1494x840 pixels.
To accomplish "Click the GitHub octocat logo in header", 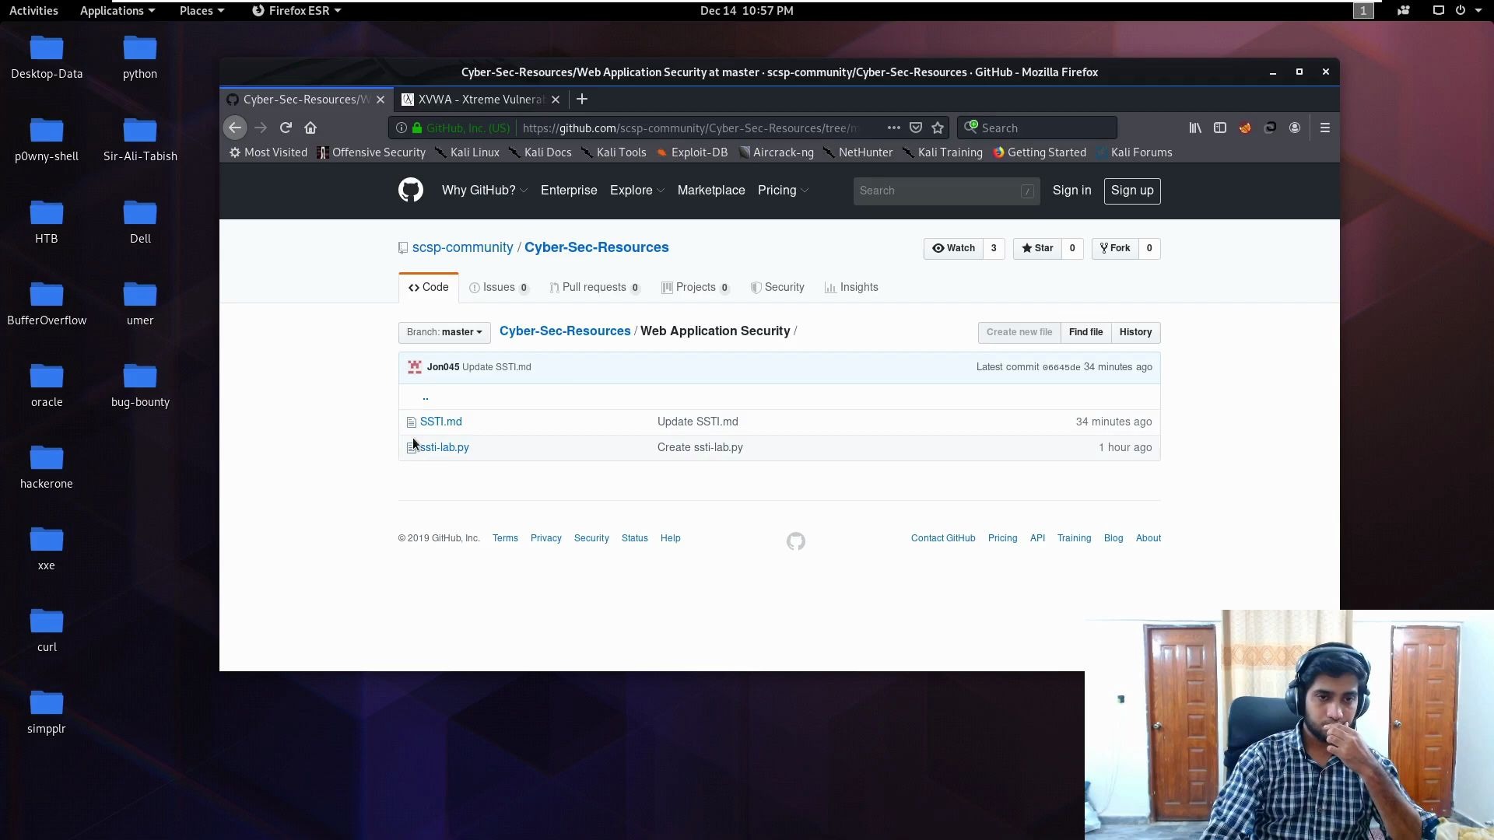I will coord(411,190).
